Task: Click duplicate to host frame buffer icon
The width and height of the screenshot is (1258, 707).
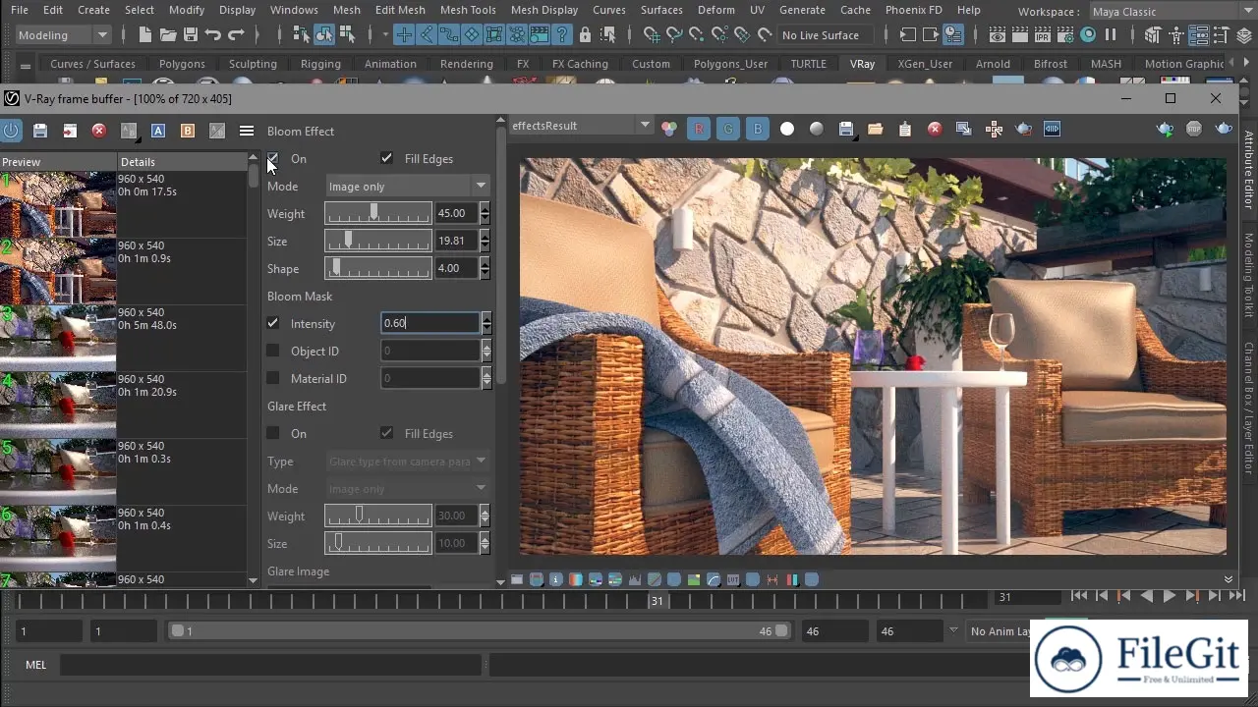Action: click(x=964, y=129)
